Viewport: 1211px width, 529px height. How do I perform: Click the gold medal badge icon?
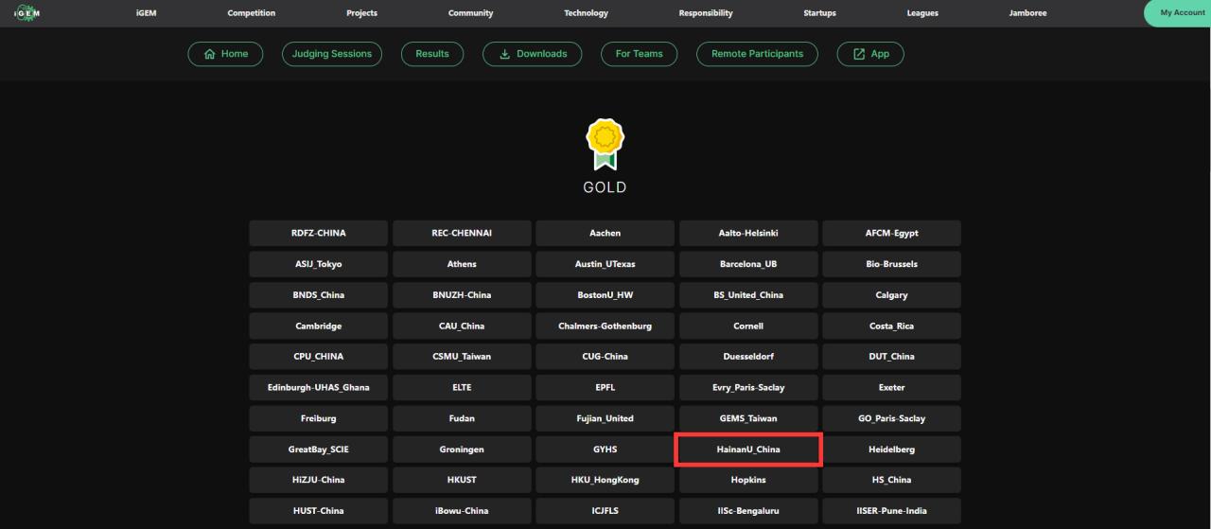(605, 144)
